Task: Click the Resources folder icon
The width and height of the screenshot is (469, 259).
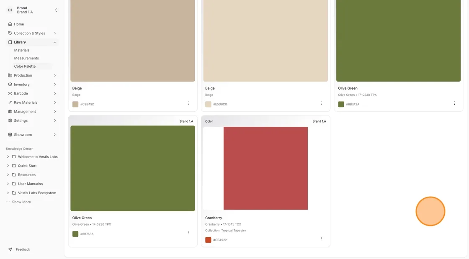Action: 14,175
